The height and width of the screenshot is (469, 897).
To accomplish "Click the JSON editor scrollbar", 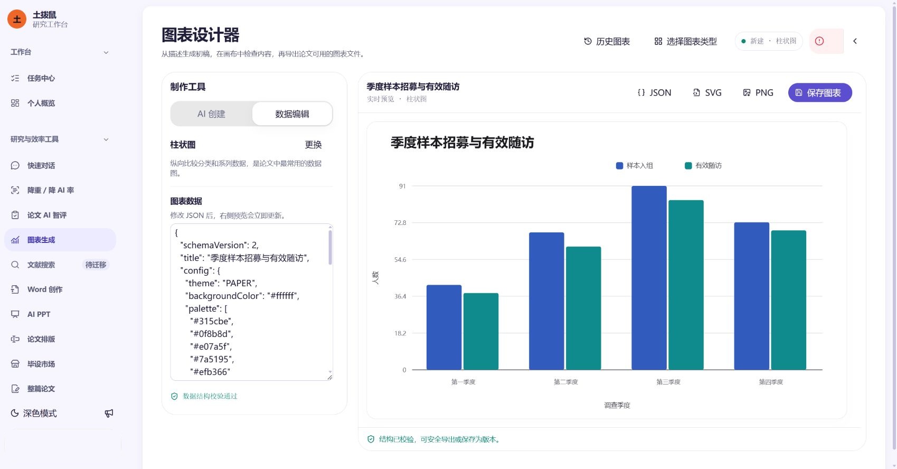I will click(x=331, y=246).
